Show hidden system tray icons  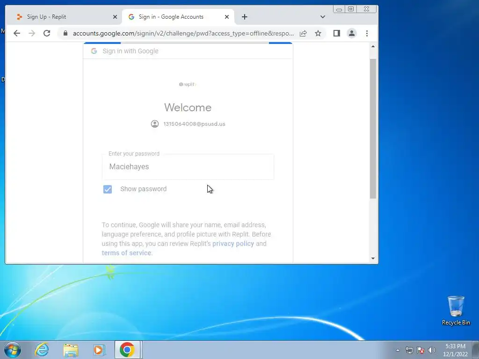(398, 350)
